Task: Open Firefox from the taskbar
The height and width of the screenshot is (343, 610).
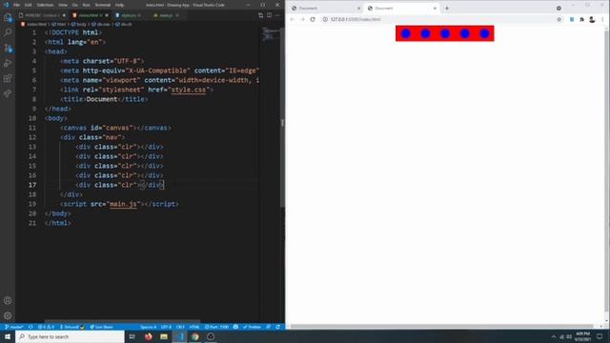Action: (149, 336)
